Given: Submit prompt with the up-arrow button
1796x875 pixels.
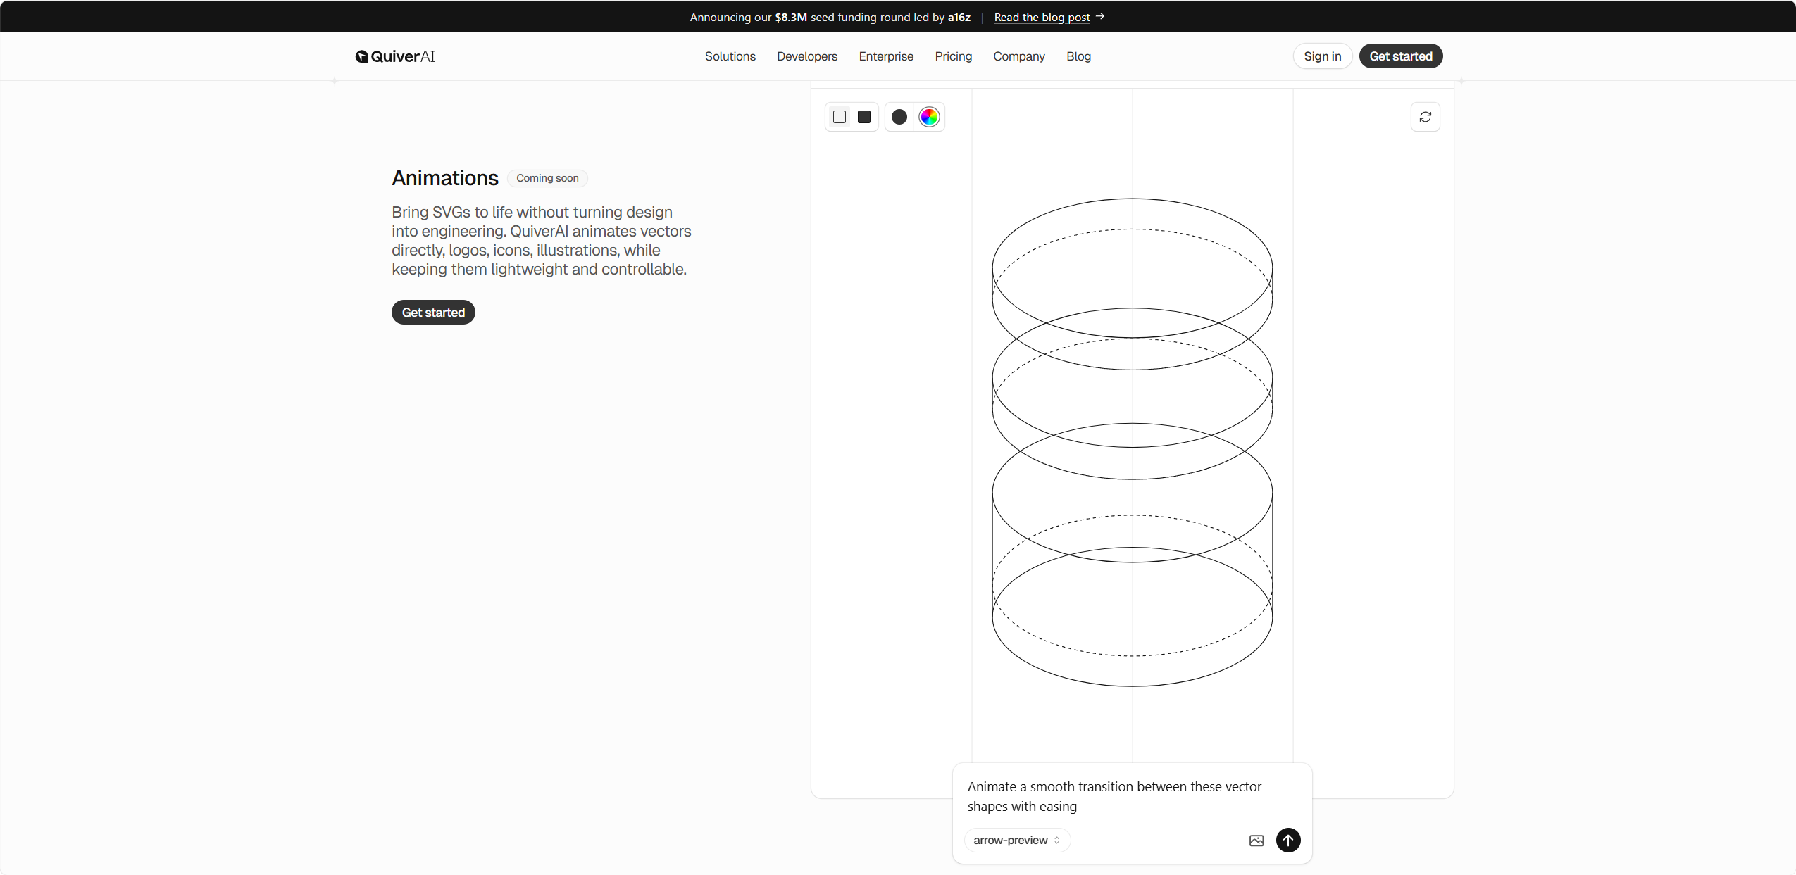Looking at the screenshot, I should pos(1288,840).
